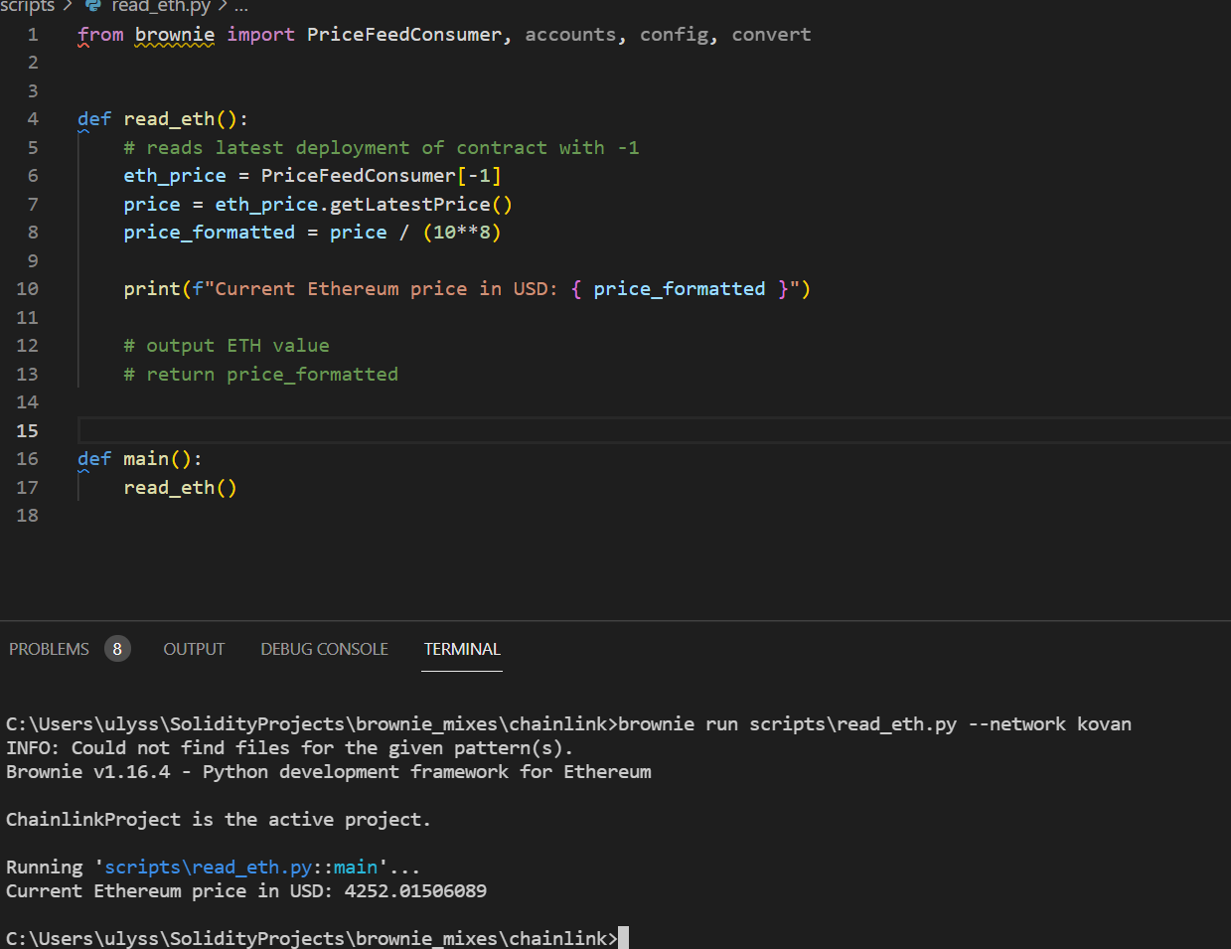Click the problems count badge showing 8
The width and height of the screenshot is (1231, 949).
[x=117, y=649]
